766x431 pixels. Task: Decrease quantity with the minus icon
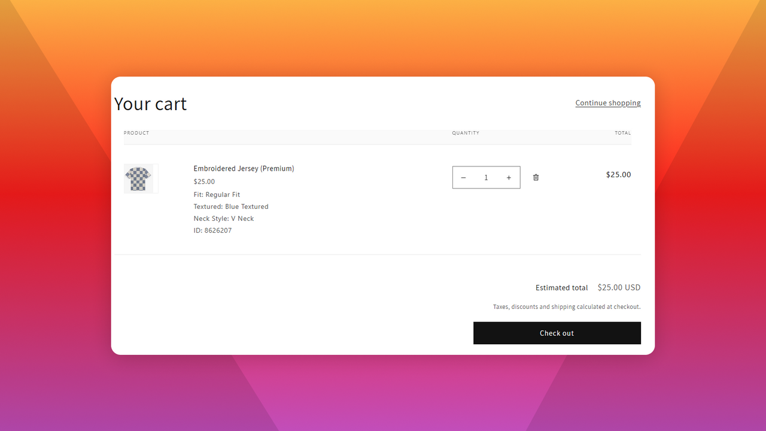(x=463, y=178)
